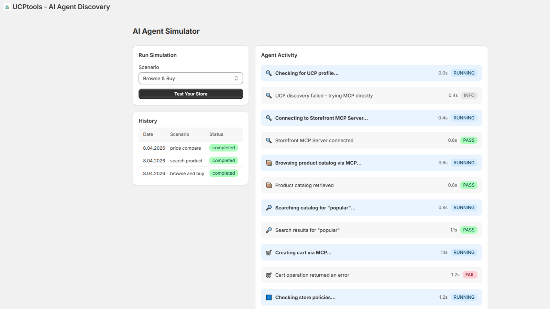Click completed badge for browse and buy

(224, 173)
